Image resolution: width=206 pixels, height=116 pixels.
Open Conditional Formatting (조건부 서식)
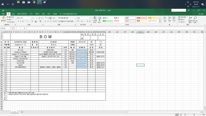click(x=95, y=20)
